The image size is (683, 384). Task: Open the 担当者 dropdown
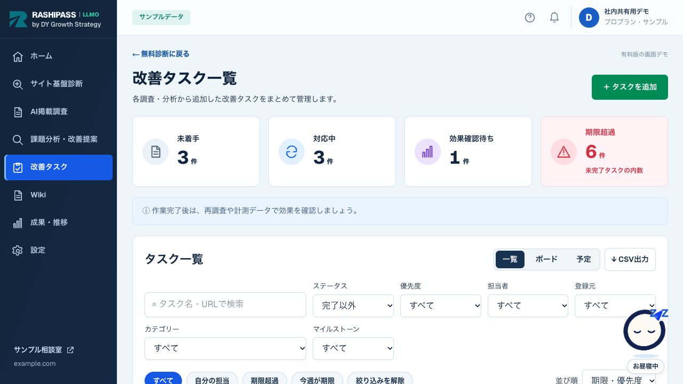[x=528, y=306]
